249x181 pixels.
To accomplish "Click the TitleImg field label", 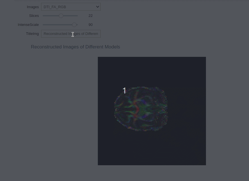I will [32, 34].
